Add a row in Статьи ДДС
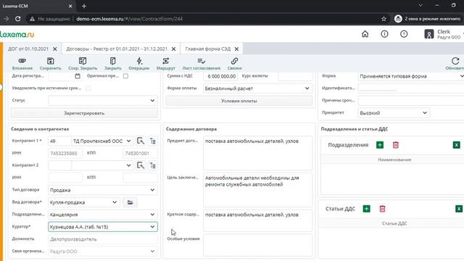Viewport: 464px width, 261px height. (x=366, y=209)
